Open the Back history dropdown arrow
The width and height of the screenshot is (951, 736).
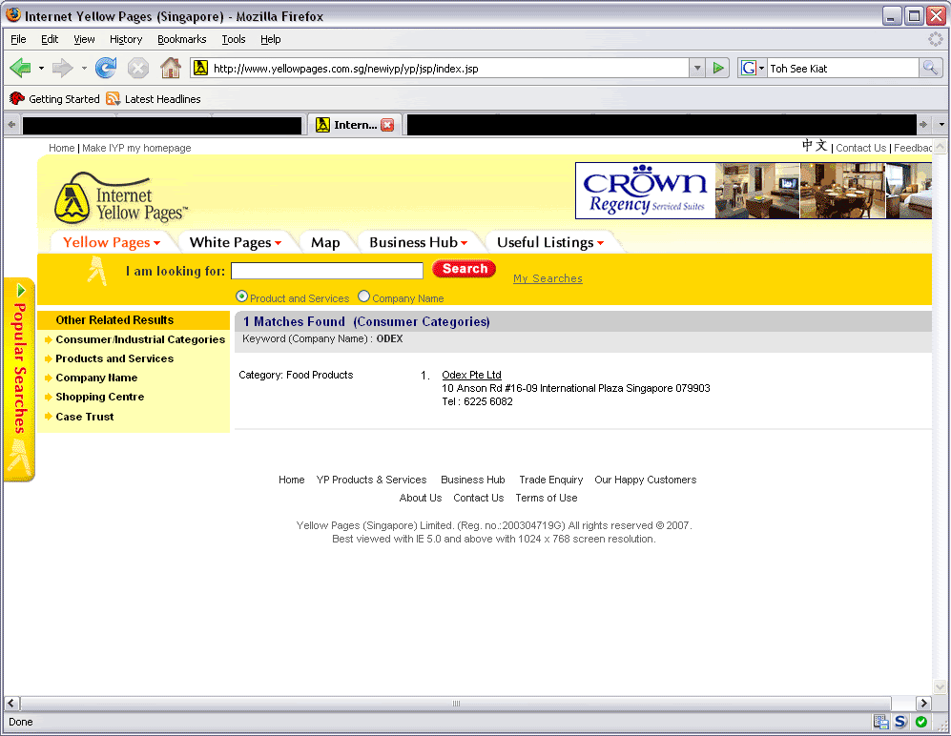pos(41,68)
